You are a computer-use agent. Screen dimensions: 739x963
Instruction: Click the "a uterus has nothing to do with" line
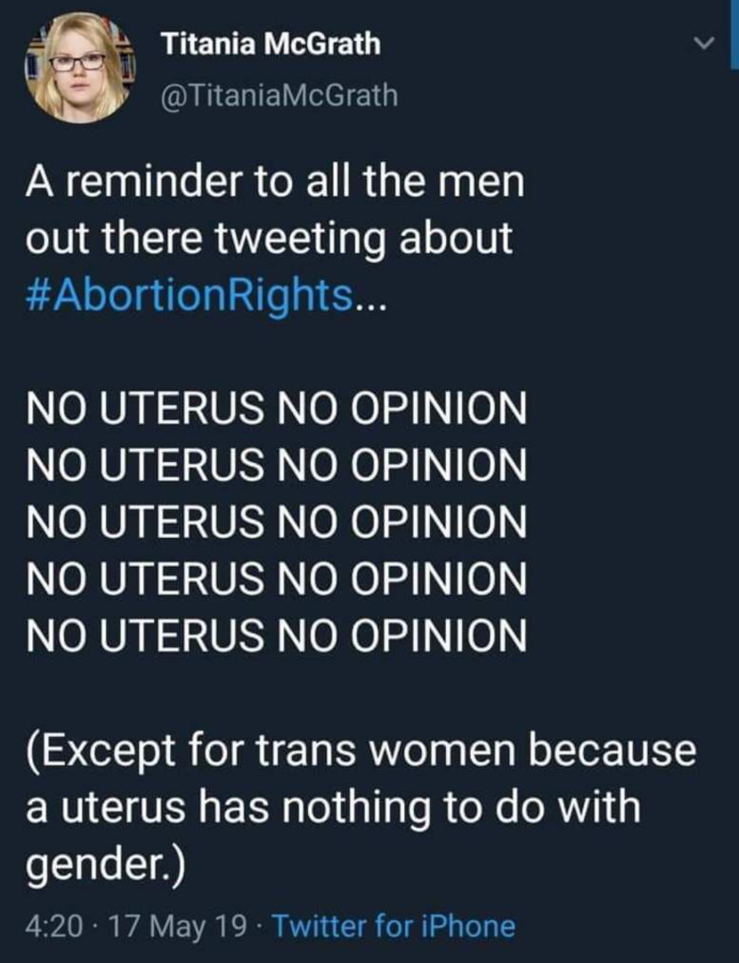point(333,807)
